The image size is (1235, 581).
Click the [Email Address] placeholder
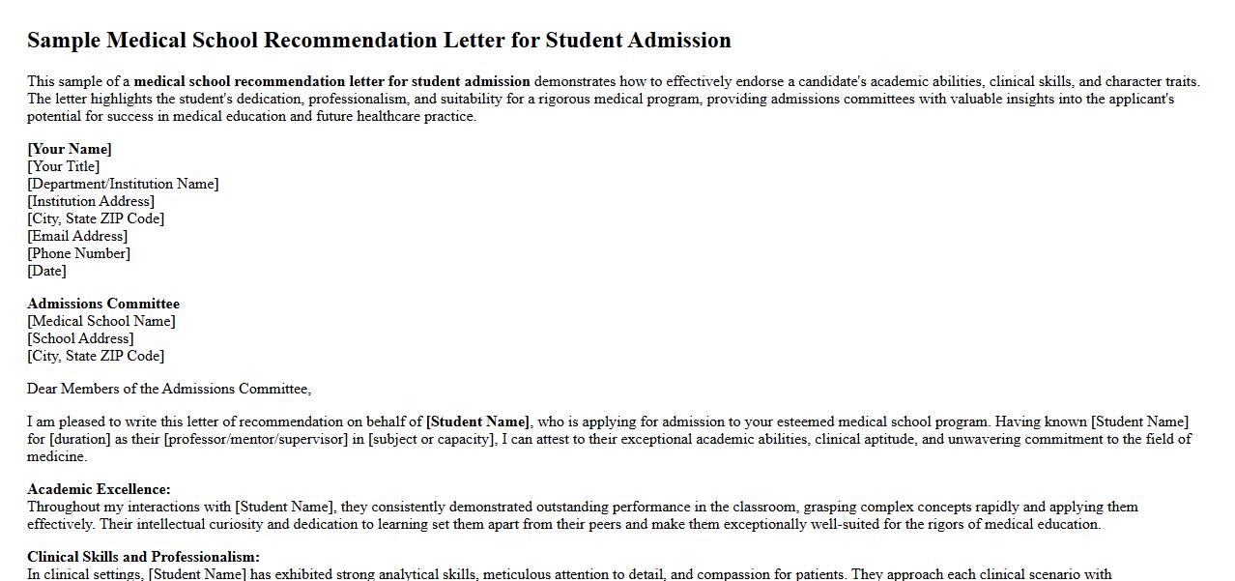(x=77, y=236)
